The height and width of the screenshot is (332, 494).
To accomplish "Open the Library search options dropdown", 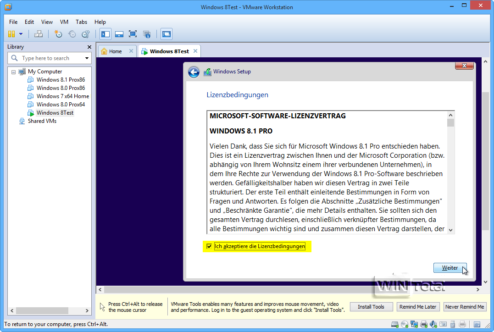I will 87,58.
